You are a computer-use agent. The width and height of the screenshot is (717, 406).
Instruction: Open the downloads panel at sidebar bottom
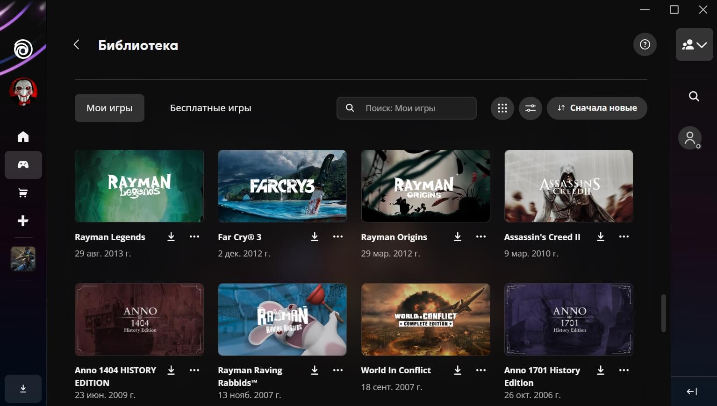tap(23, 389)
